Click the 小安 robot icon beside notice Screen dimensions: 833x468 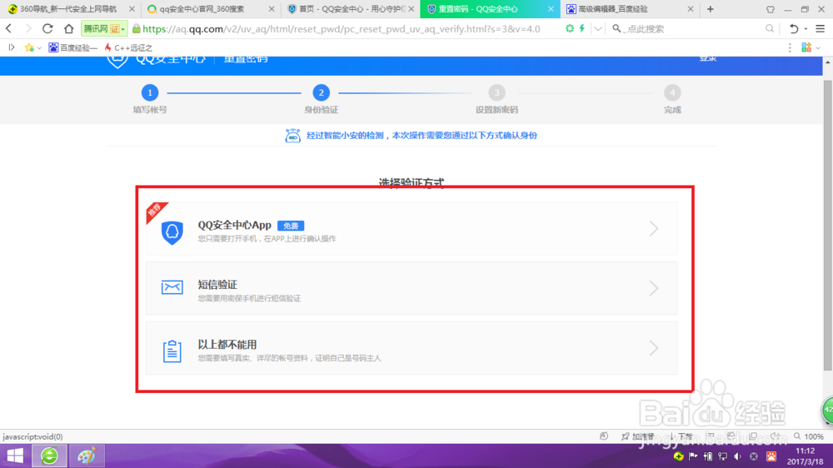pyautogui.click(x=292, y=136)
